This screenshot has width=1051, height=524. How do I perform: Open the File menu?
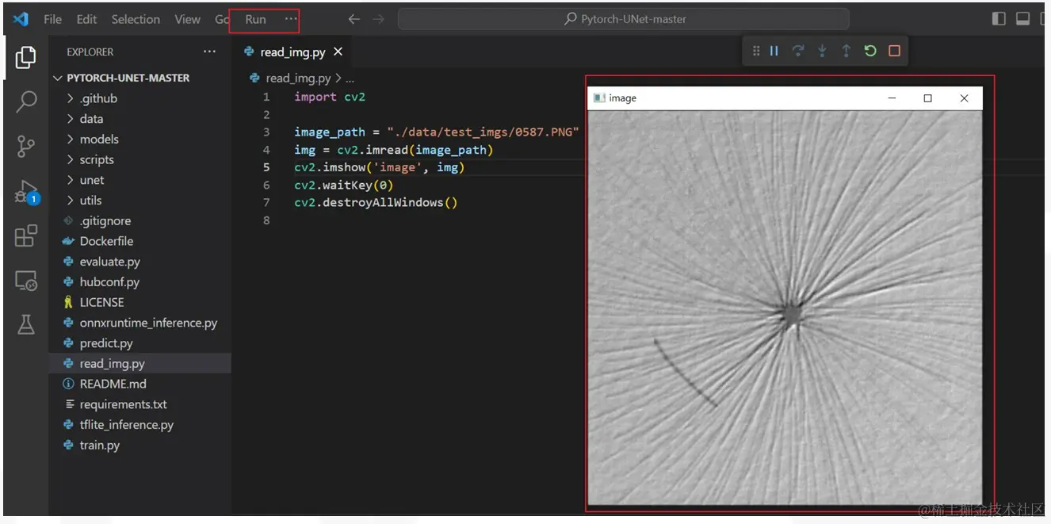53,19
